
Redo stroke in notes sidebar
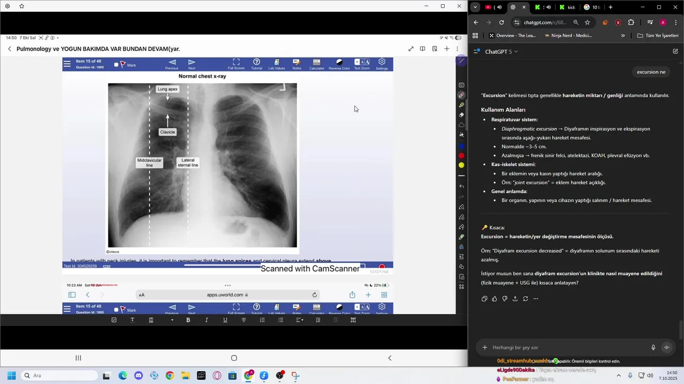tap(461, 197)
